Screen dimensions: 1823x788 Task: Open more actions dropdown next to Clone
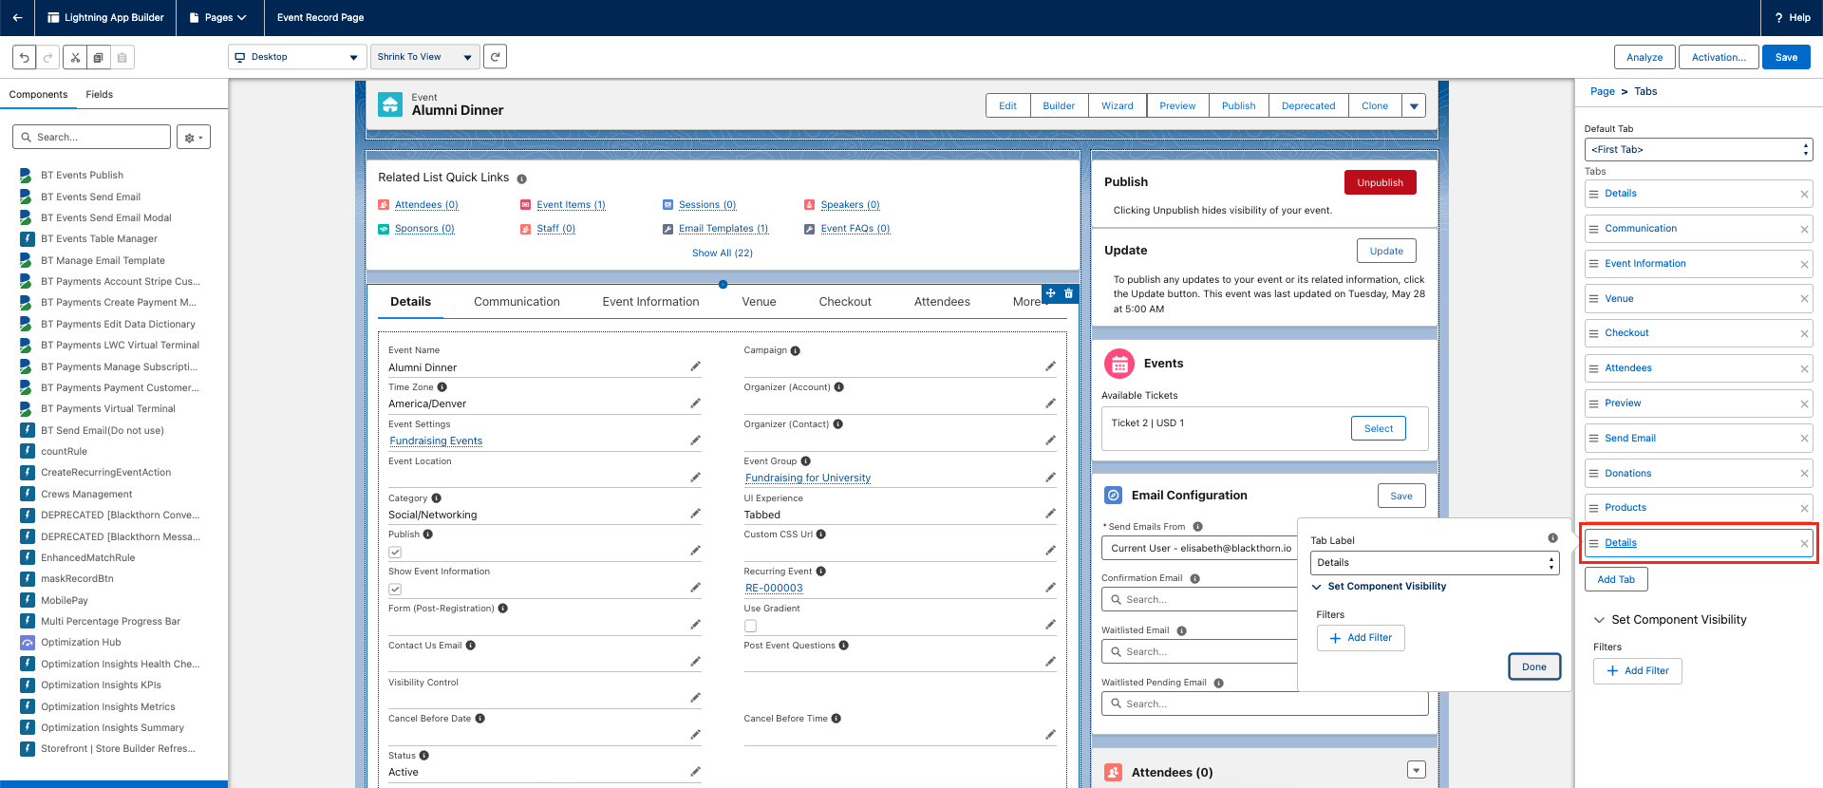(x=1414, y=106)
